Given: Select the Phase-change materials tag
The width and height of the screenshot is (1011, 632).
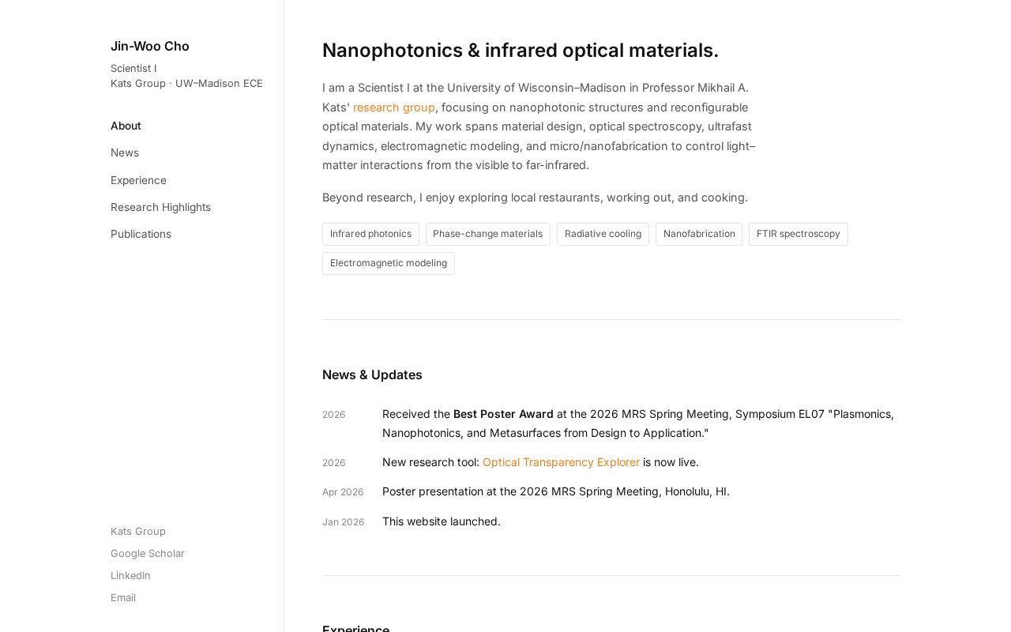Looking at the screenshot, I should [487, 234].
